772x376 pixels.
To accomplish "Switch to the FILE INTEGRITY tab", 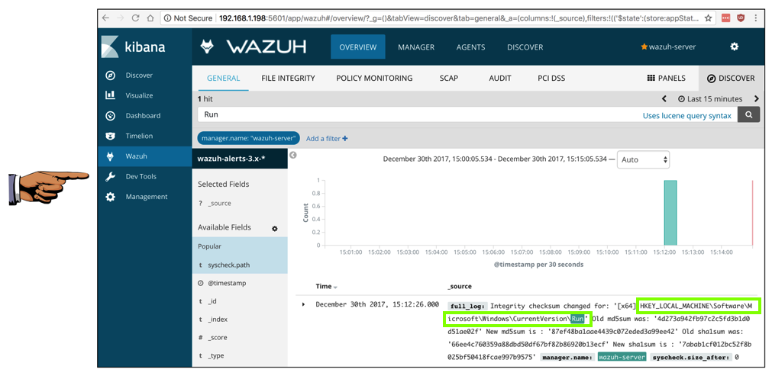I will pyautogui.click(x=288, y=78).
